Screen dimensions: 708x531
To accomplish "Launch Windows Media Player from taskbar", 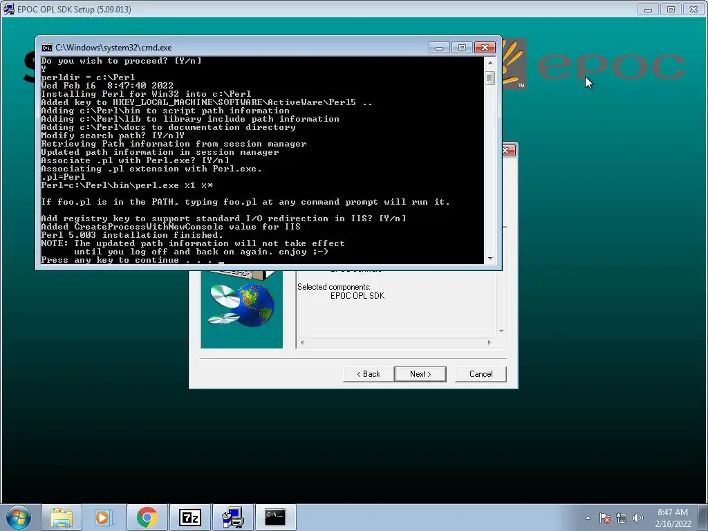I will pos(102,517).
